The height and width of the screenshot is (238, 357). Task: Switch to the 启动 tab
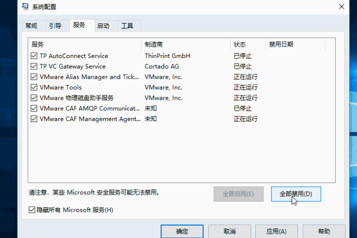(x=103, y=26)
